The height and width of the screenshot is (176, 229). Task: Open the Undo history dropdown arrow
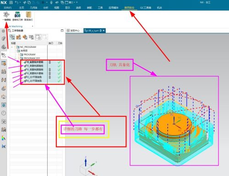point(20,3)
